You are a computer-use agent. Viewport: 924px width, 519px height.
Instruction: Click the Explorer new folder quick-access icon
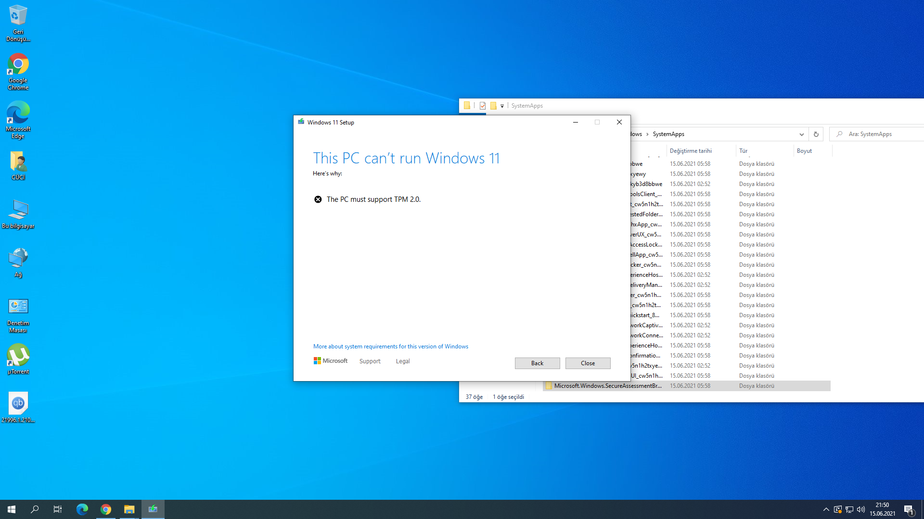(x=493, y=106)
